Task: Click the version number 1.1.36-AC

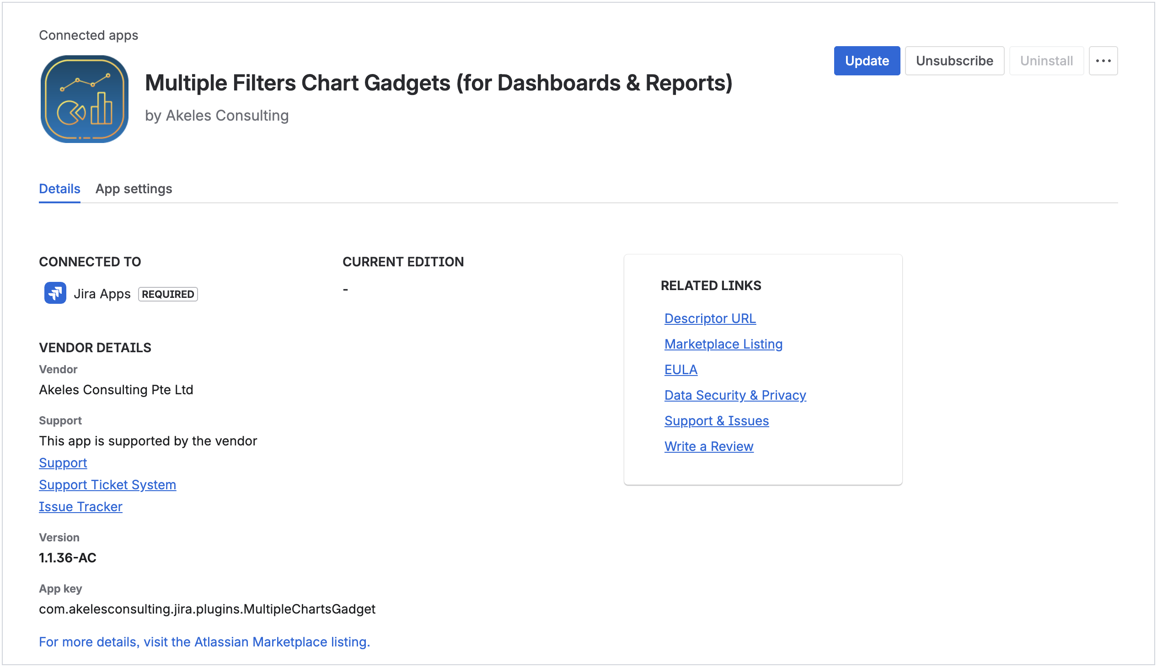Action: 67,558
